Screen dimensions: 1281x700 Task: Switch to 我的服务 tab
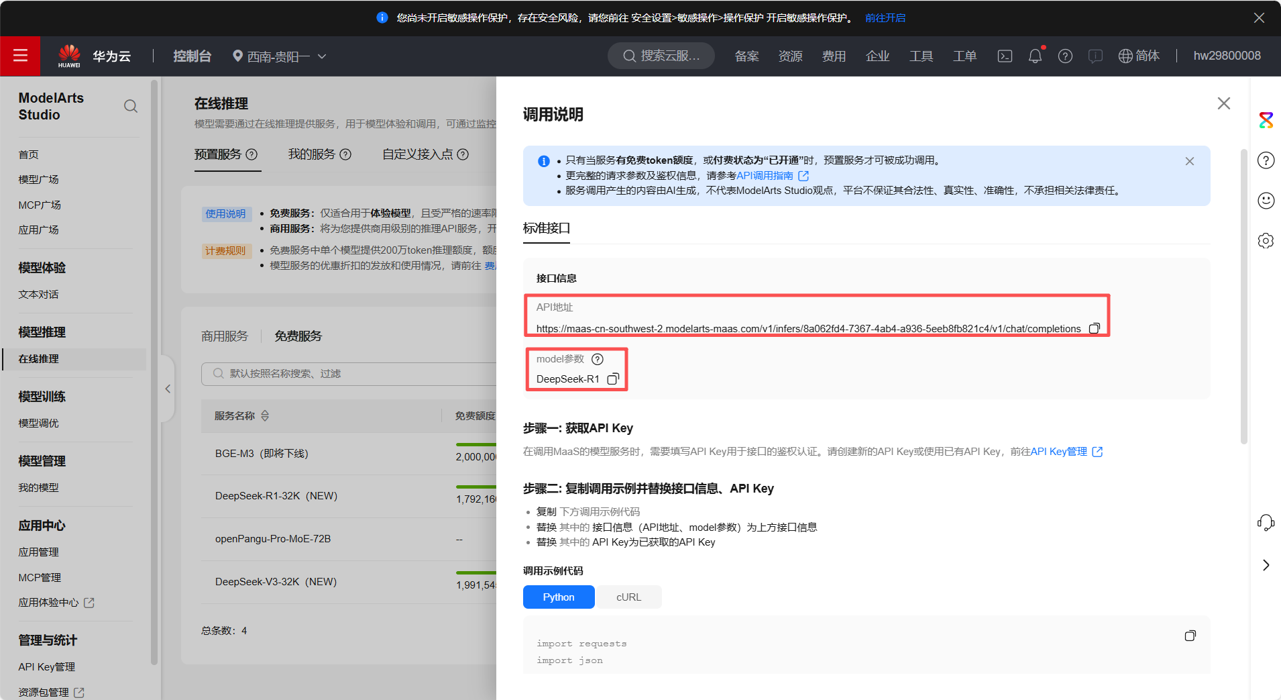312,154
